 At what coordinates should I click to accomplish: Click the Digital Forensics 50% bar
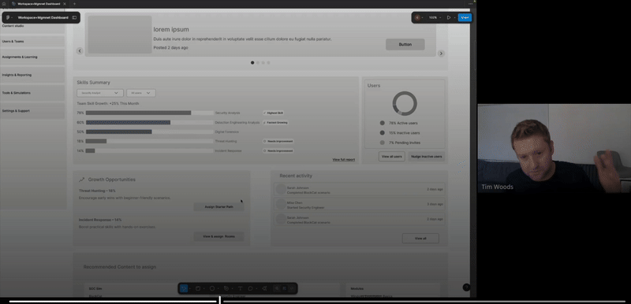coord(149,132)
